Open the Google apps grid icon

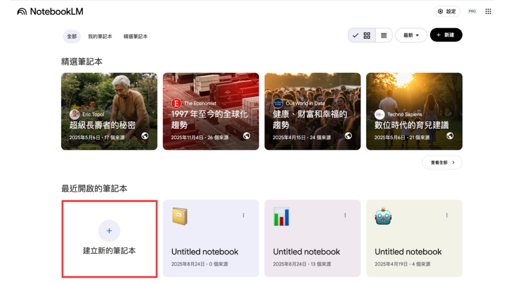pyautogui.click(x=488, y=11)
